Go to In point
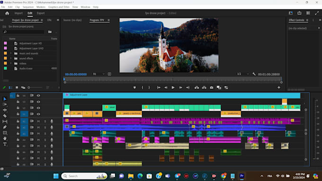The width and height of the screenshot is (322, 181). point(159,87)
